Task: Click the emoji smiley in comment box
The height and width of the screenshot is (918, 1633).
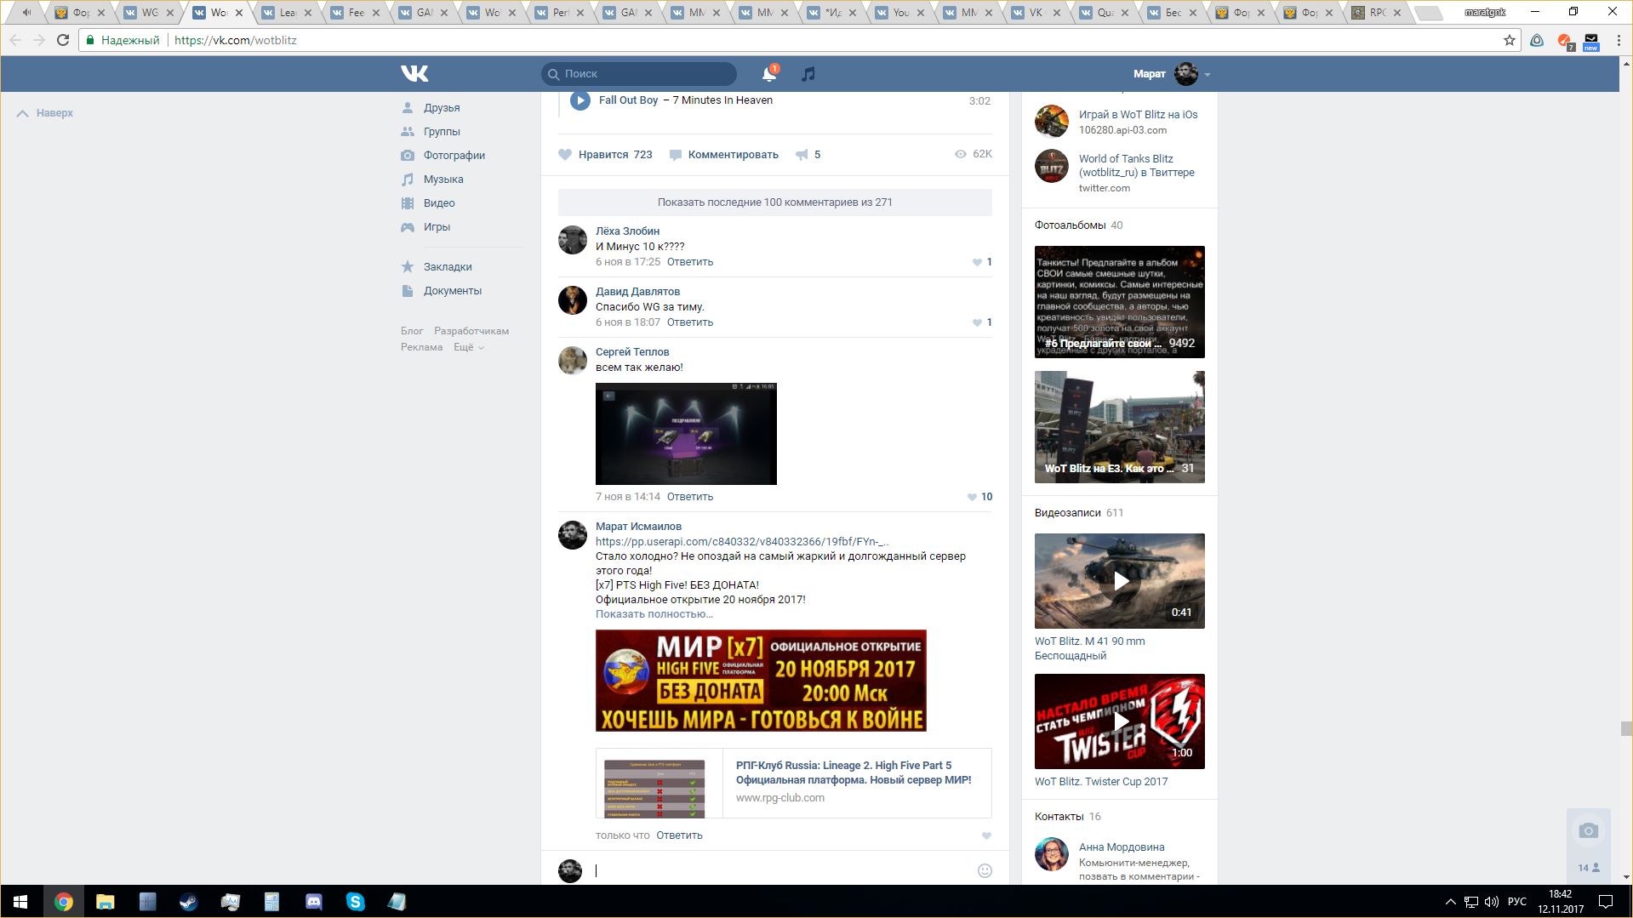Action: click(x=985, y=870)
